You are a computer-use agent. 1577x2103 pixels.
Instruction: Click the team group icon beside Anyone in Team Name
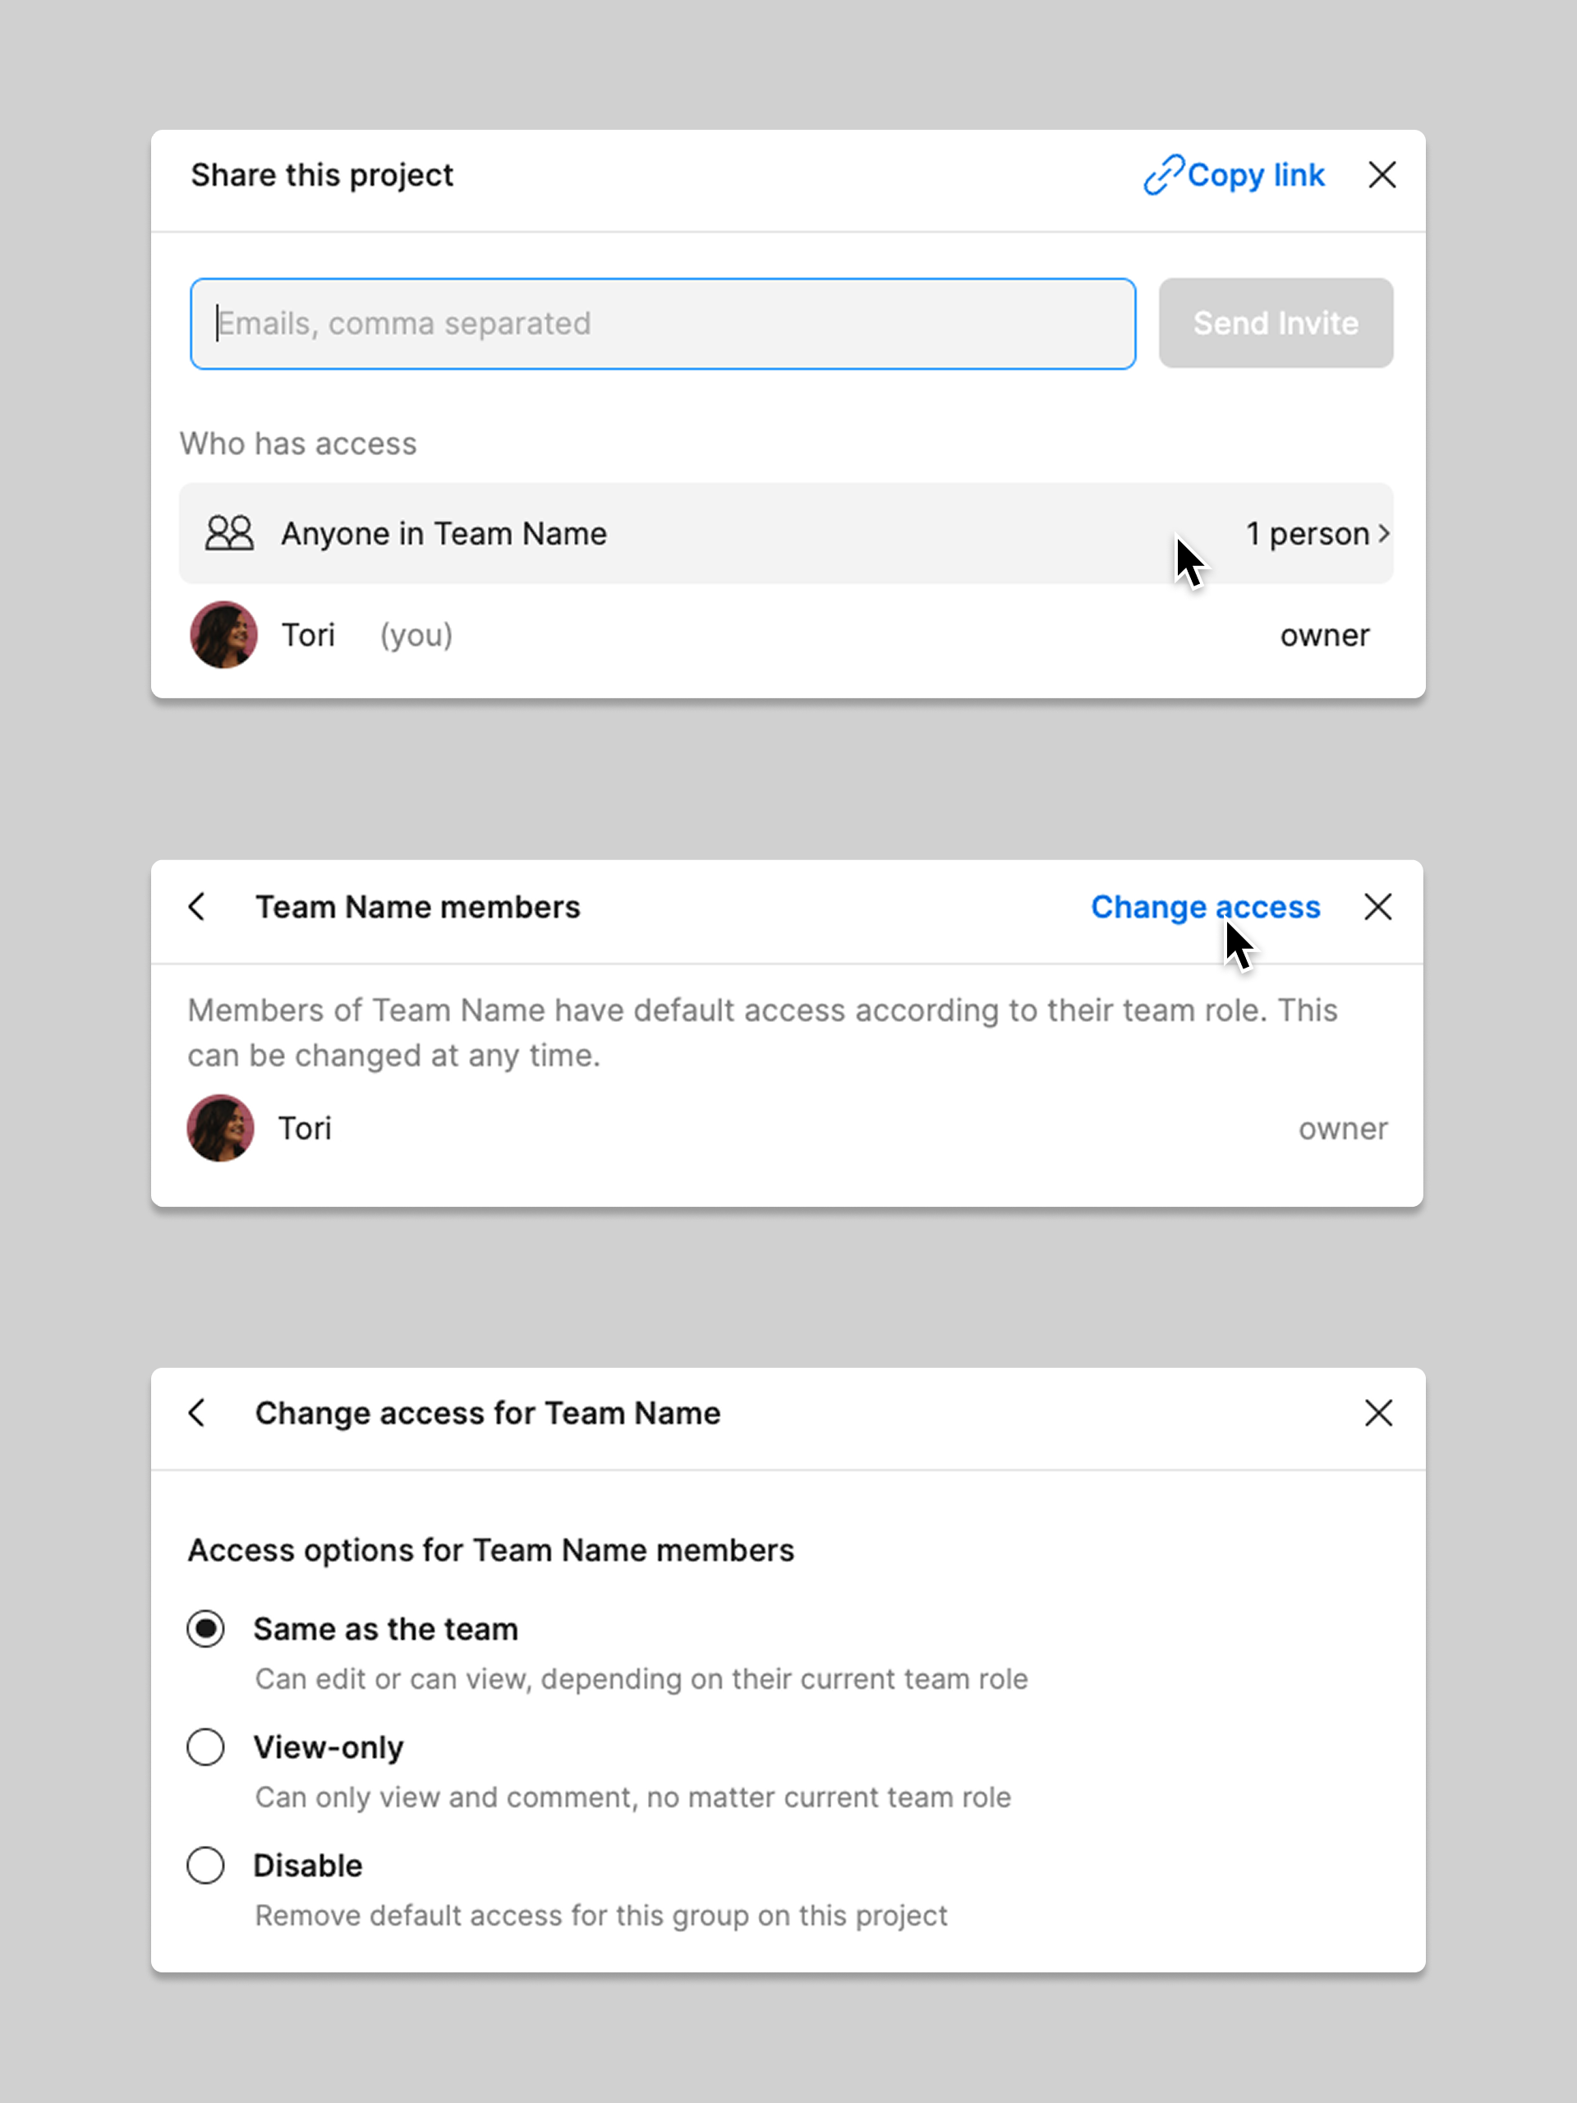click(x=229, y=533)
